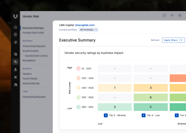Image resolution: width=186 pixels, height=133 pixels.
Task: Click the filter funnel icon
Action: 182,40
